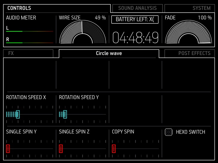Click the red COPY SPIN slider handle
218x163 pixels.
click(x=114, y=148)
